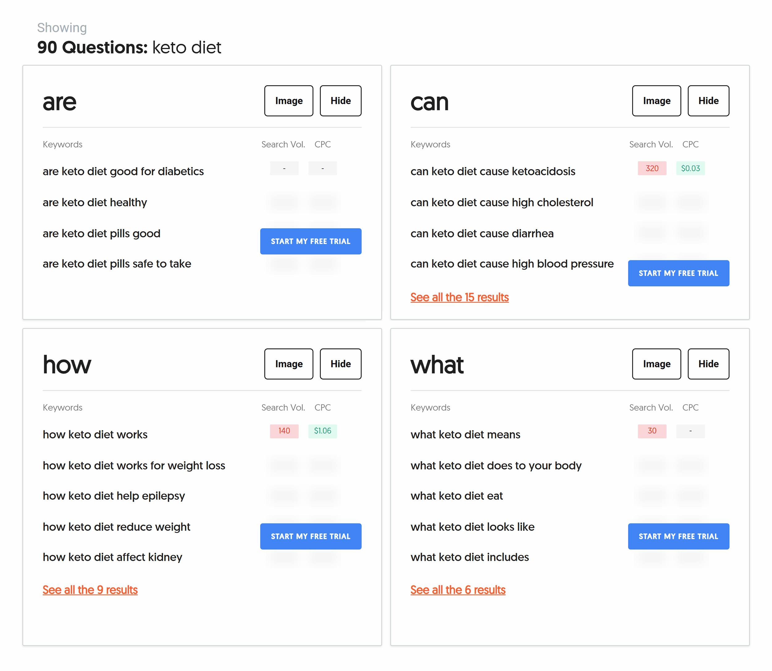Select 'can keto diet cause high cholesterol'
The width and height of the screenshot is (772, 671).
coord(502,202)
